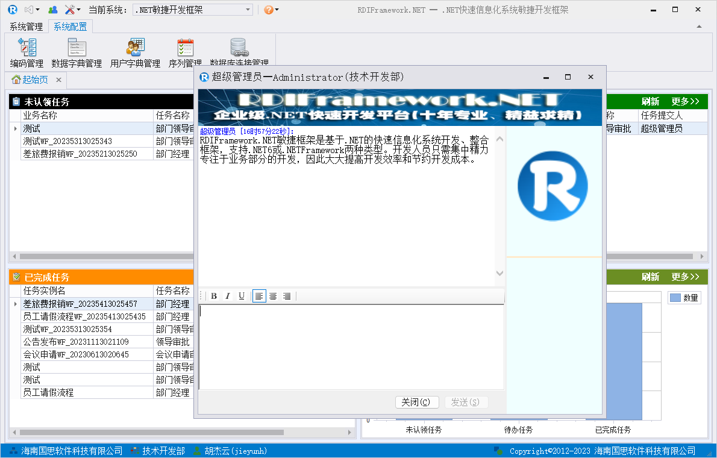Click the 关闭(C) button in chat dialog
This screenshot has width=717, height=458.
click(416, 402)
